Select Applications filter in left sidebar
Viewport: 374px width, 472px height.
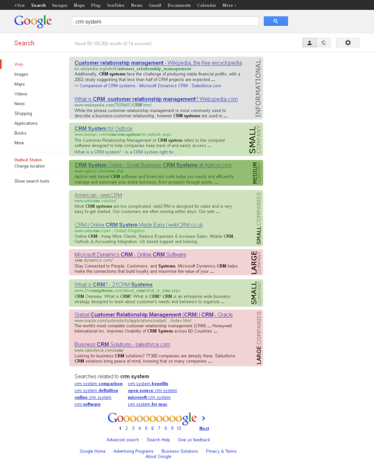(26, 123)
